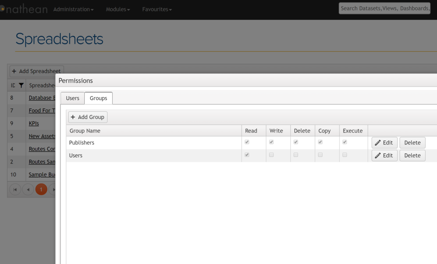
Task: Jump to first page using pagination icon
Action: [x=15, y=189]
